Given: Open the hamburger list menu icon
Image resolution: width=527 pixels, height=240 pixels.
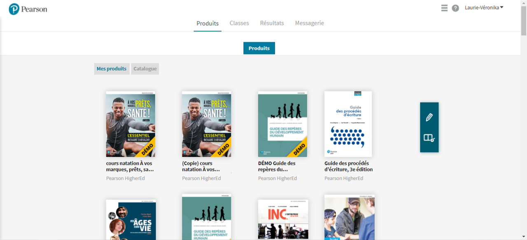Looking at the screenshot, I should point(444,8).
